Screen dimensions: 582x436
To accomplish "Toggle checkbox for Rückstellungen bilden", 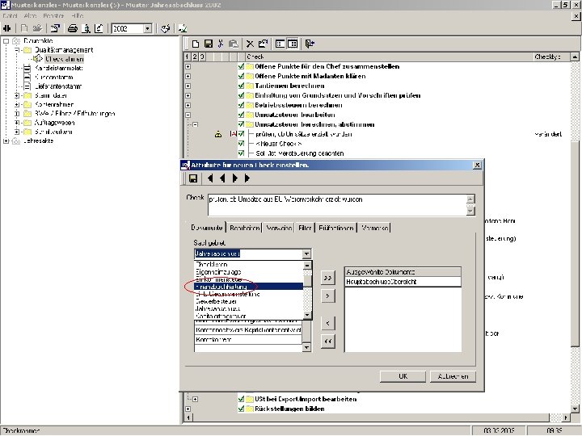I will [241, 409].
